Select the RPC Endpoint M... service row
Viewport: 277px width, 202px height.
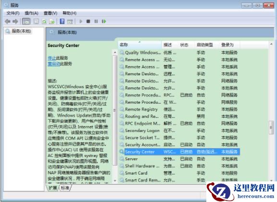(x=179, y=123)
